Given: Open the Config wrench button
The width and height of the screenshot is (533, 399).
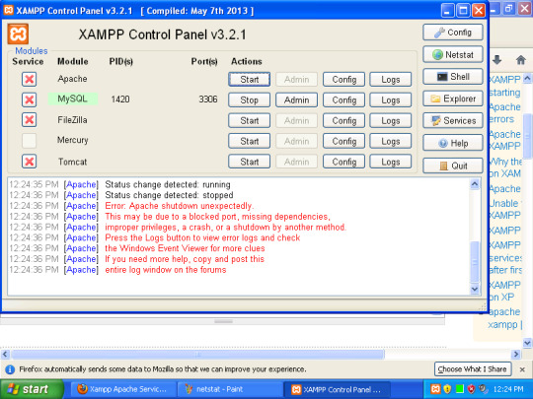Looking at the screenshot, I should (453, 33).
